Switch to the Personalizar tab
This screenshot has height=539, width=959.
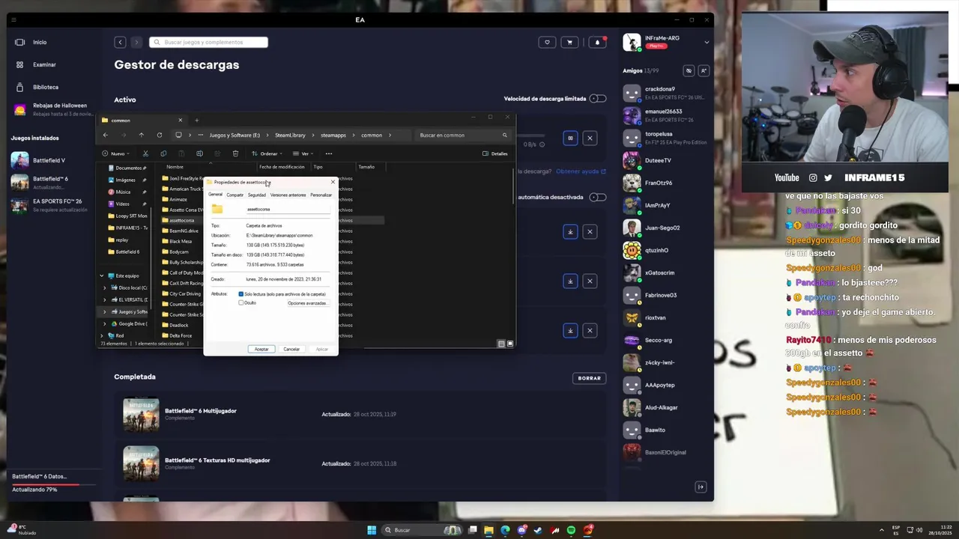pos(321,195)
